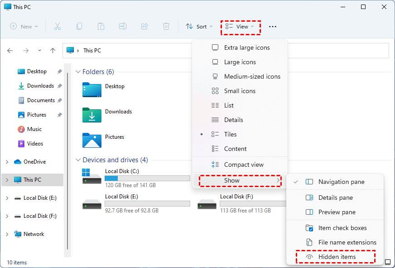
Task: Open recent locations dropdown chevron
Action: click(39, 51)
